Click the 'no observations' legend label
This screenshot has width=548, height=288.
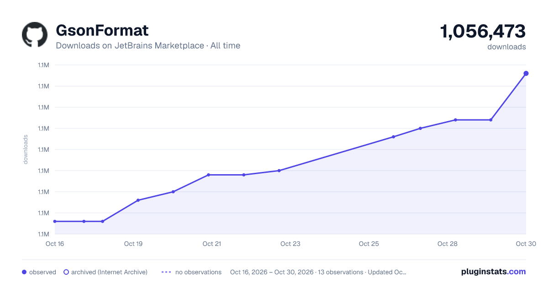coord(198,272)
